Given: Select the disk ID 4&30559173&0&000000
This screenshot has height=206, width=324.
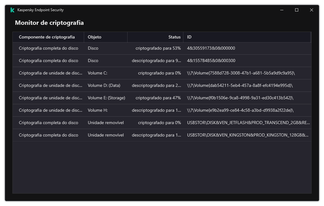Looking at the screenshot, I should tap(211, 48).
